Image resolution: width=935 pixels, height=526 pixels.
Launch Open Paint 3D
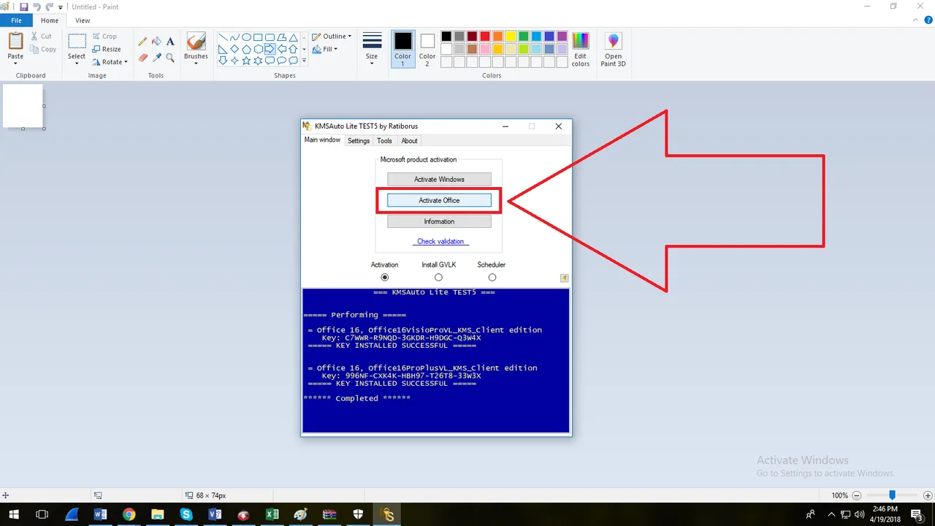(x=613, y=49)
